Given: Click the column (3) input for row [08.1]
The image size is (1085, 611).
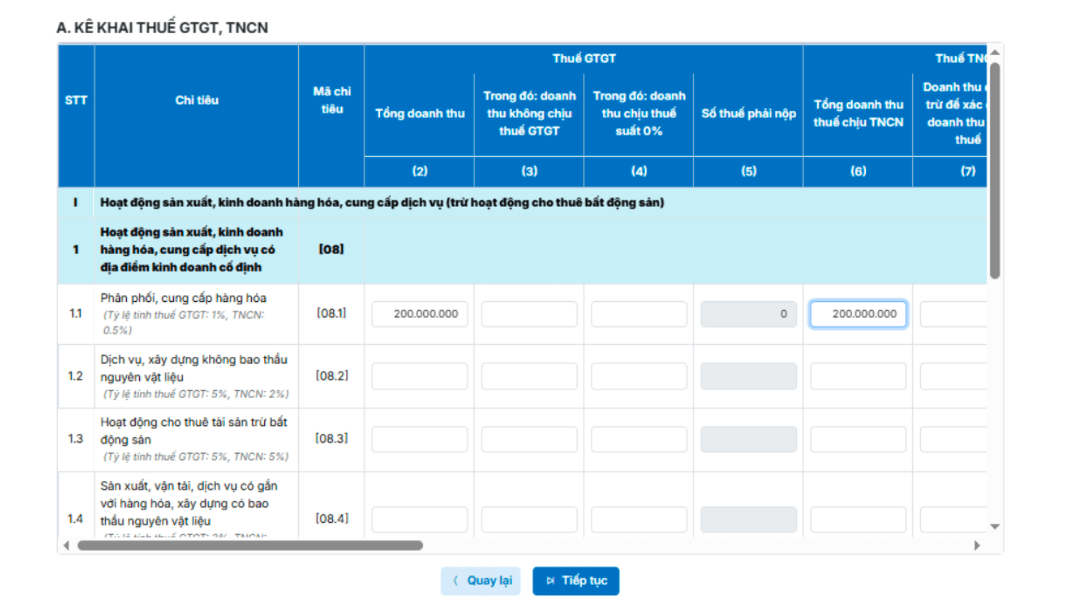Looking at the screenshot, I should 529,314.
